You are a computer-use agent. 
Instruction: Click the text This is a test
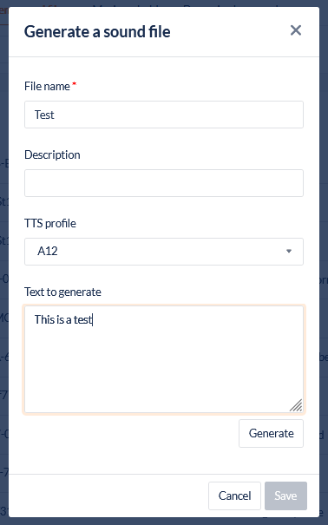(63, 319)
